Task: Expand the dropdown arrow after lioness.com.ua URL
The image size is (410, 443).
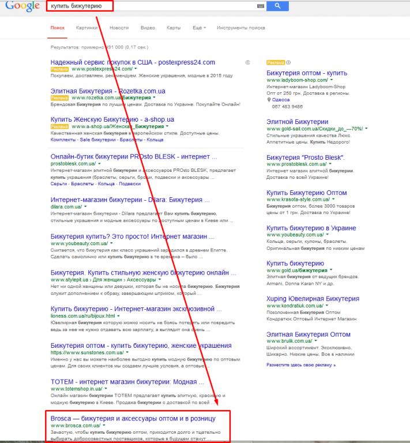Action: point(119,316)
